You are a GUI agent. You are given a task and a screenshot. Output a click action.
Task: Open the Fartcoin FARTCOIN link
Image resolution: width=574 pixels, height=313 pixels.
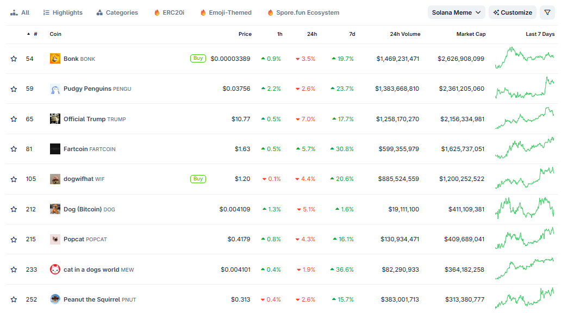[x=89, y=149]
